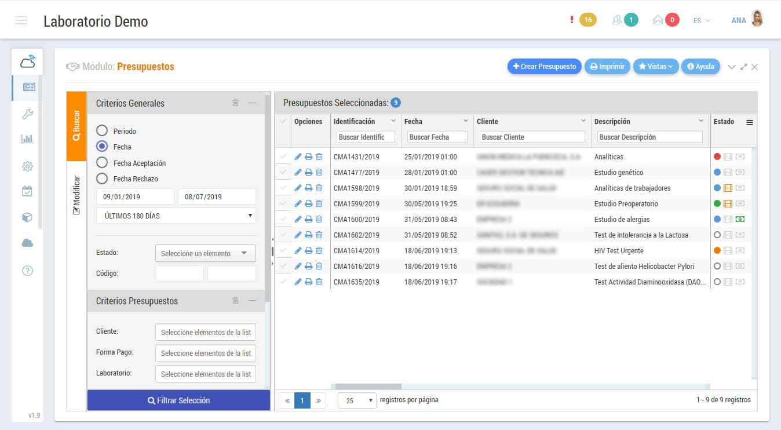Open alerts badge showing 16

point(588,20)
